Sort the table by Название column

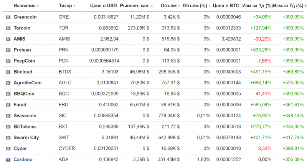click(26, 6)
